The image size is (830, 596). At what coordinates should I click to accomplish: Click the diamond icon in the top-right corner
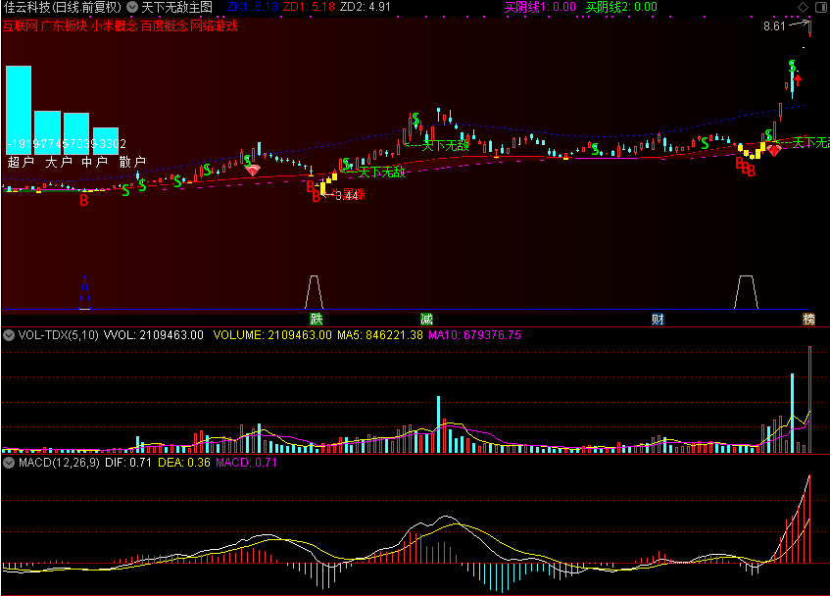tap(803, 7)
